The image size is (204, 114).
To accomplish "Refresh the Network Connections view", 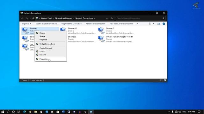I will click(112, 18).
